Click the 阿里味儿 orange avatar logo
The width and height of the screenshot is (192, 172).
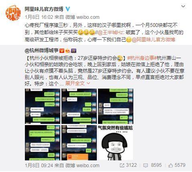point(13,13)
